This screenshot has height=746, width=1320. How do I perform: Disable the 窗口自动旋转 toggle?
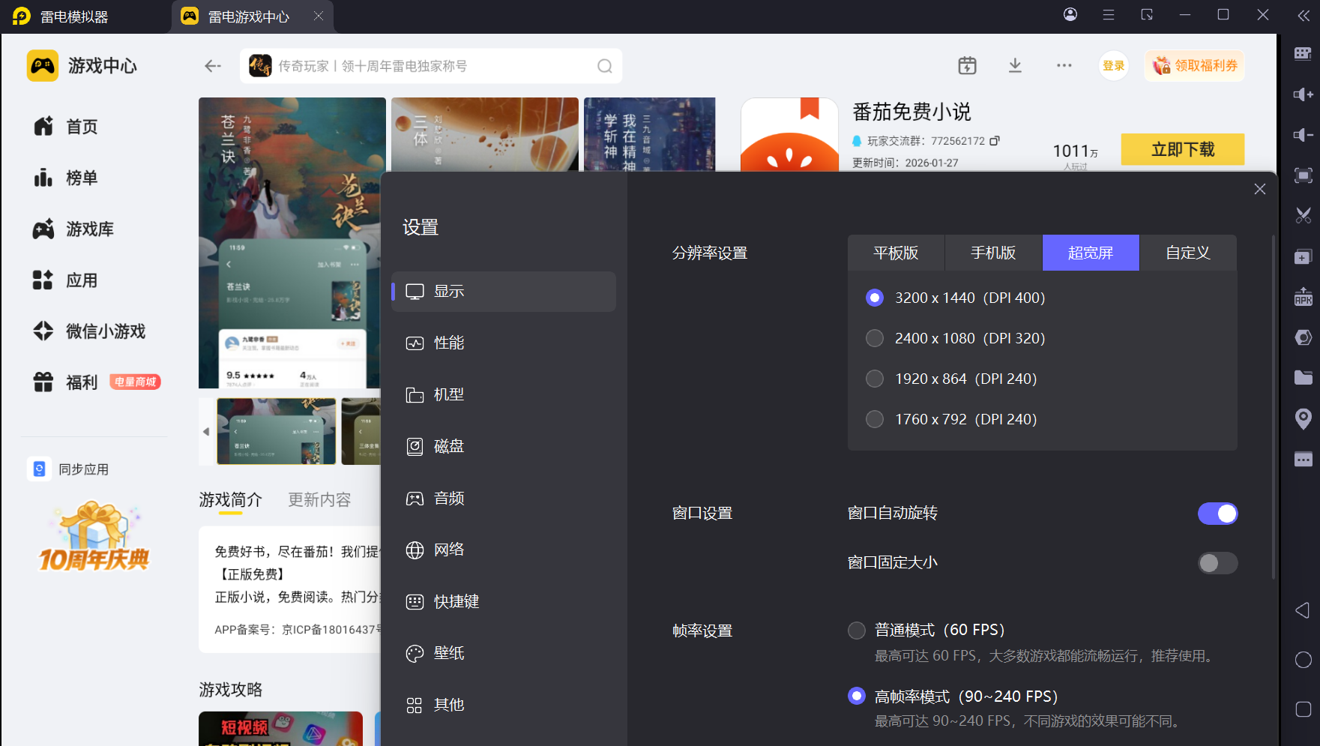1217,514
